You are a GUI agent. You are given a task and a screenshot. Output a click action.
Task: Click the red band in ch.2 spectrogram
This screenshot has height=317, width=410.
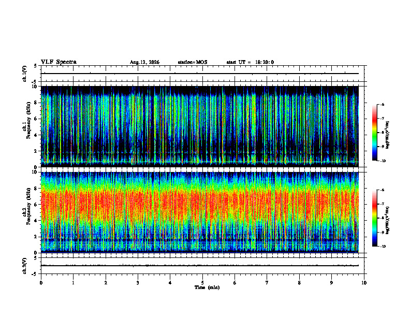pos(199,204)
